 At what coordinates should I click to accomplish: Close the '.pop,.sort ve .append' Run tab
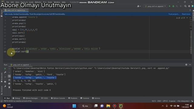pyautogui.click(x=30, y=65)
